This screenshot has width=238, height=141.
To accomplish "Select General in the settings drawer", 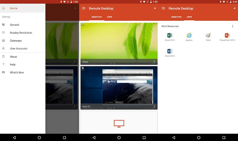I will pos(15,25).
